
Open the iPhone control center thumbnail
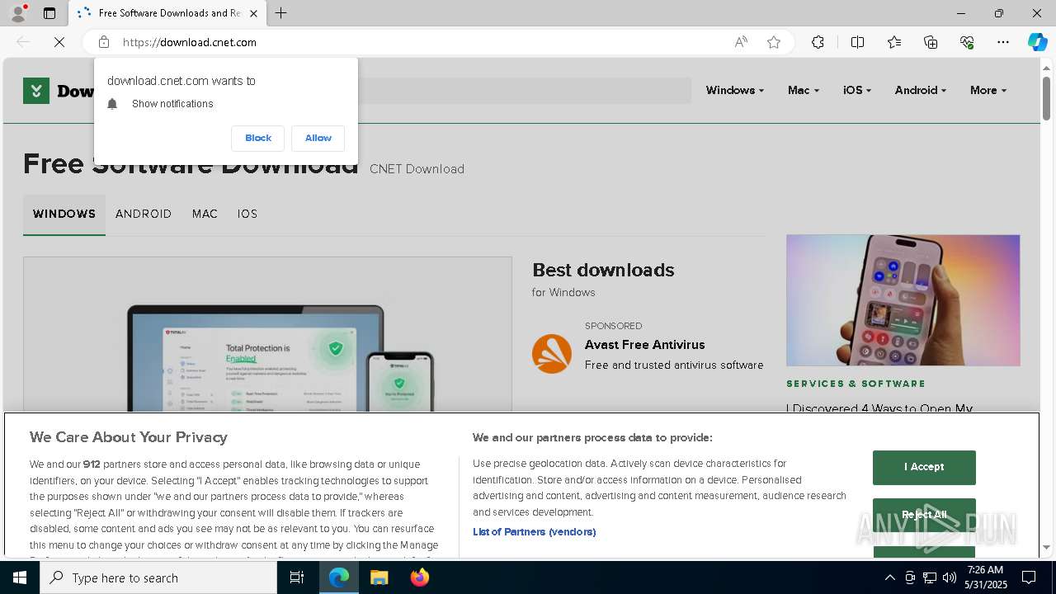[x=903, y=300]
